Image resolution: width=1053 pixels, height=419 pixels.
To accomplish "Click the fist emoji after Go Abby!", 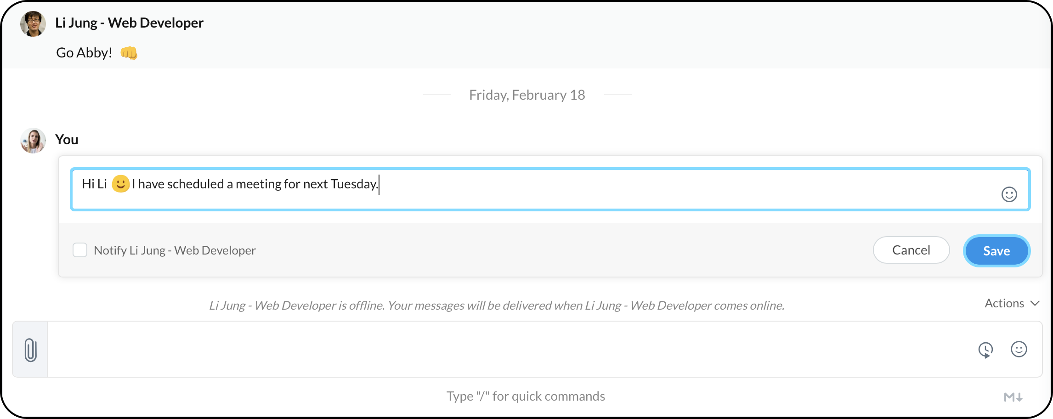I will click(x=129, y=53).
